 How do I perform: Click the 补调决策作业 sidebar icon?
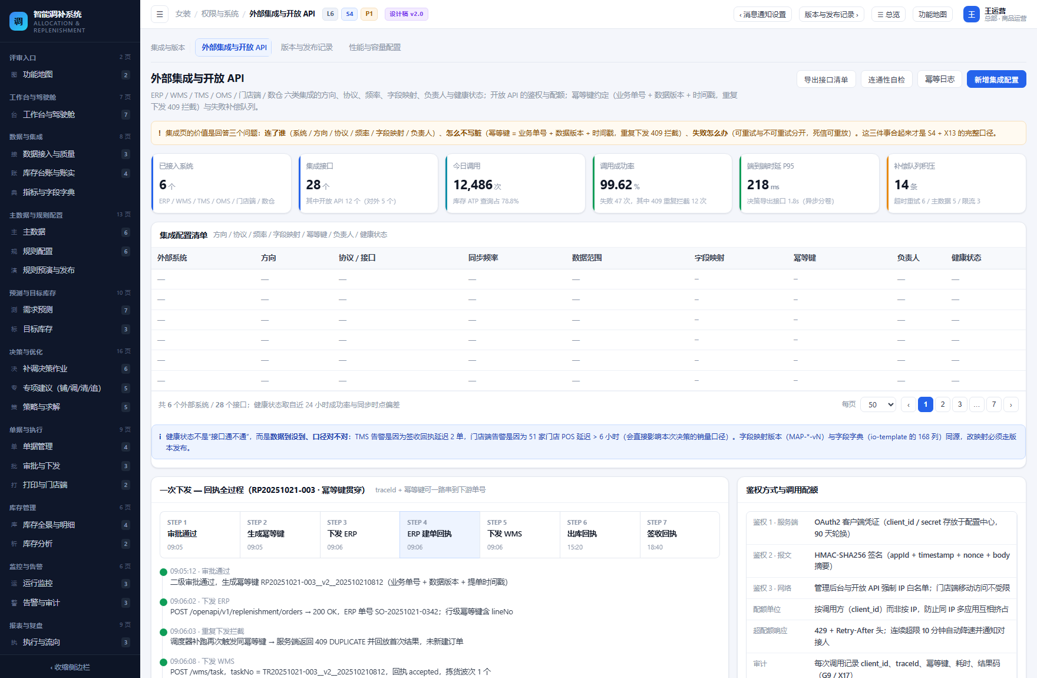(14, 369)
